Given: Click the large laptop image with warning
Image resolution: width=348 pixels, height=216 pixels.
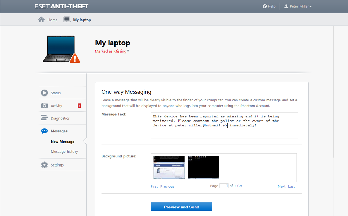Looking at the screenshot, I should 61,49.
